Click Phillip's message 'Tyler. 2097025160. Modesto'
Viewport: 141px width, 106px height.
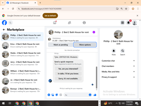(x=66, y=57)
